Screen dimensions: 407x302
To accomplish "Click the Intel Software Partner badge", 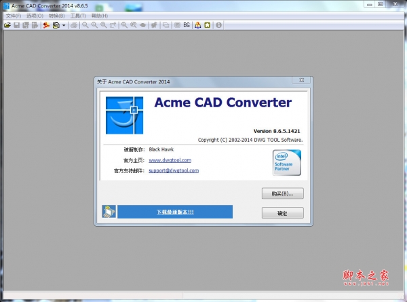I will (287, 163).
